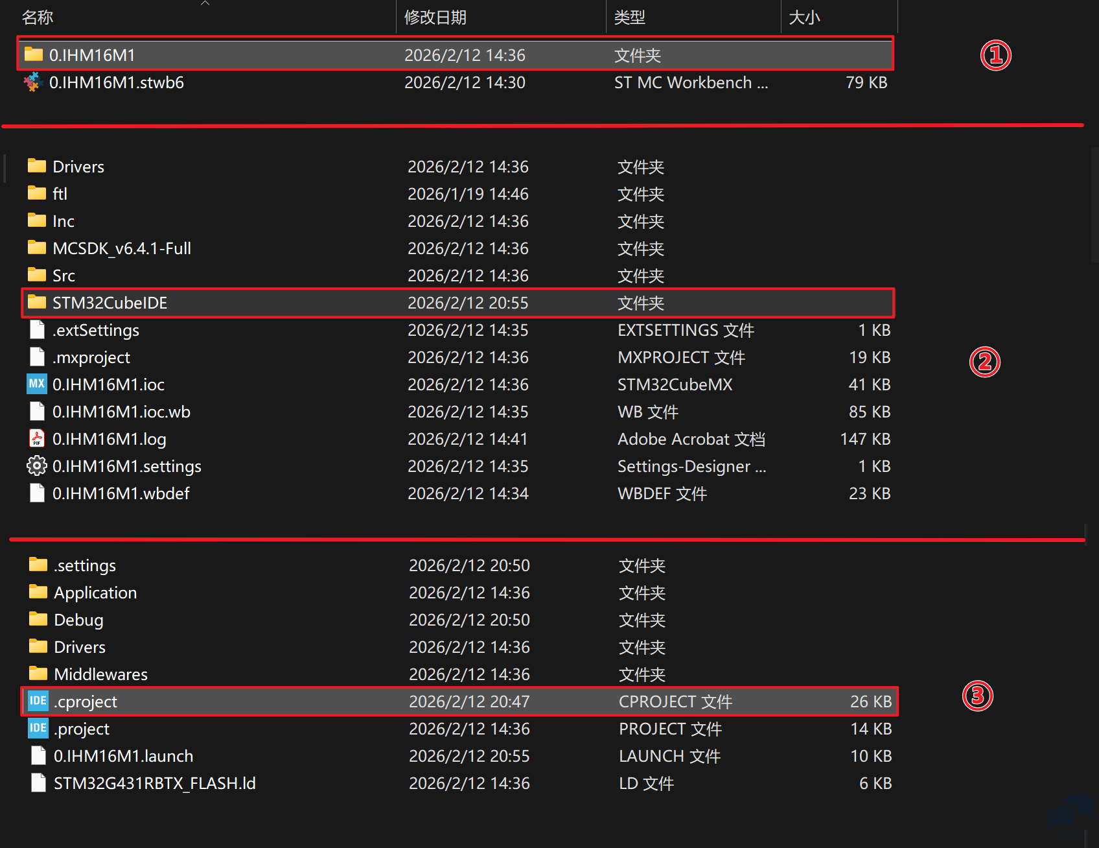The image size is (1099, 848).
Task: Click the type cell Adobe Acrobat 文档
Action: click(x=691, y=439)
